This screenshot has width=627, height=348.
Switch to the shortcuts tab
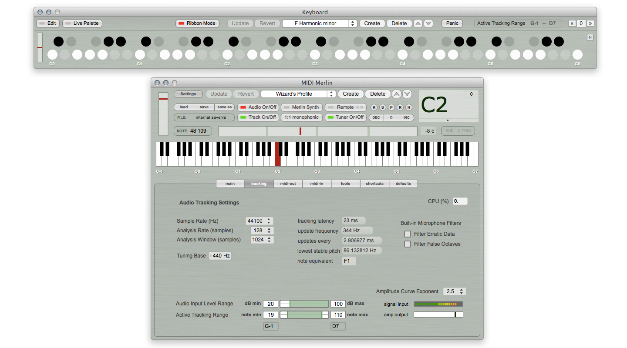pyautogui.click(x=374, y=184)
